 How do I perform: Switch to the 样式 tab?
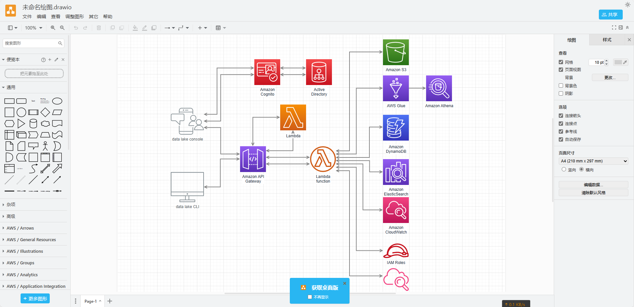point(607,40)
